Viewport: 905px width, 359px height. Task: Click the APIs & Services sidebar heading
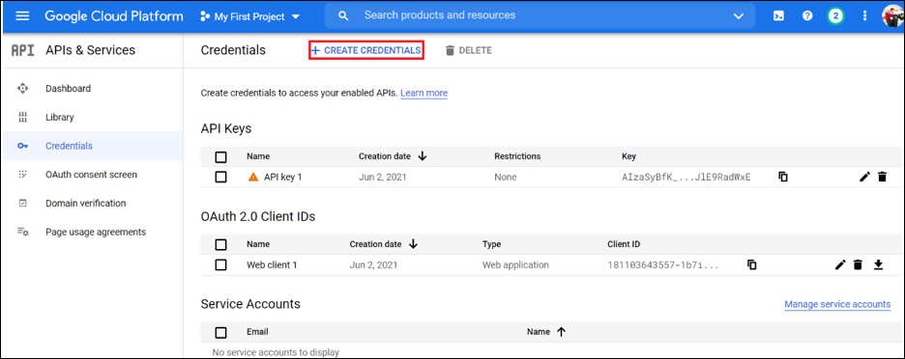(x=90, y=50)
